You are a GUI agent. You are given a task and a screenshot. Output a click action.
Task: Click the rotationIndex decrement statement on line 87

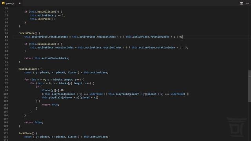(x=109, y=47)
